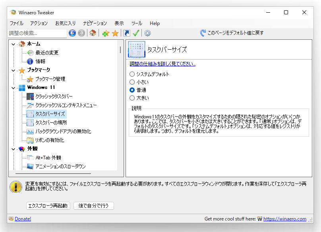Open the Help menu
This screenshot has width=321, height=232.
pyautogui.click(x=155, y=23)
